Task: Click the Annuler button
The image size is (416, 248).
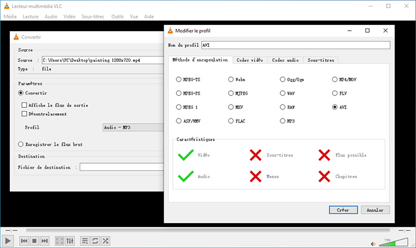Action: point(375,210)
